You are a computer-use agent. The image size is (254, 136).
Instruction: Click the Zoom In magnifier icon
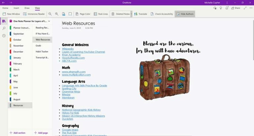coord(57,14)
